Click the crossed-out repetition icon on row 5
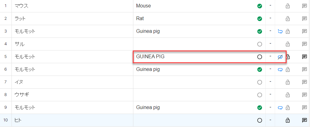Screen dimensions: 310x127 pos(280,57)
